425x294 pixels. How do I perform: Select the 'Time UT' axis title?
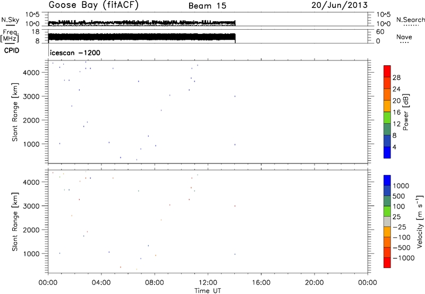208,291
